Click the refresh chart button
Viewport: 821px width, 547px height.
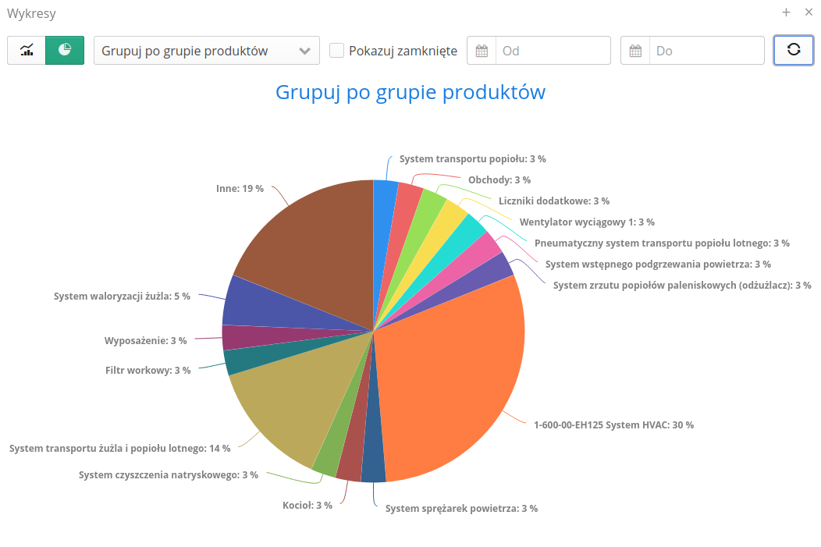click(793, 51)
